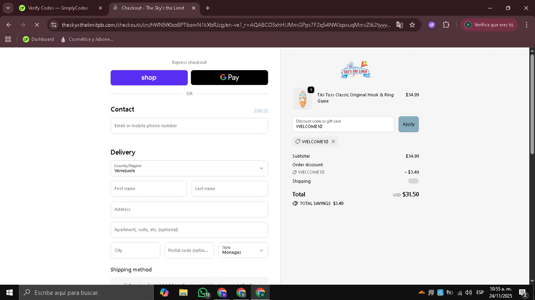Open Dashboard bookmark
535x300 pixels.
coord(39,40)
